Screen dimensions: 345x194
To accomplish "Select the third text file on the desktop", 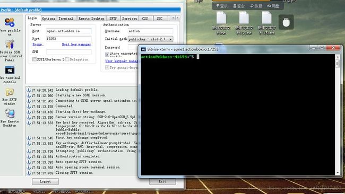I will (266, 18).
